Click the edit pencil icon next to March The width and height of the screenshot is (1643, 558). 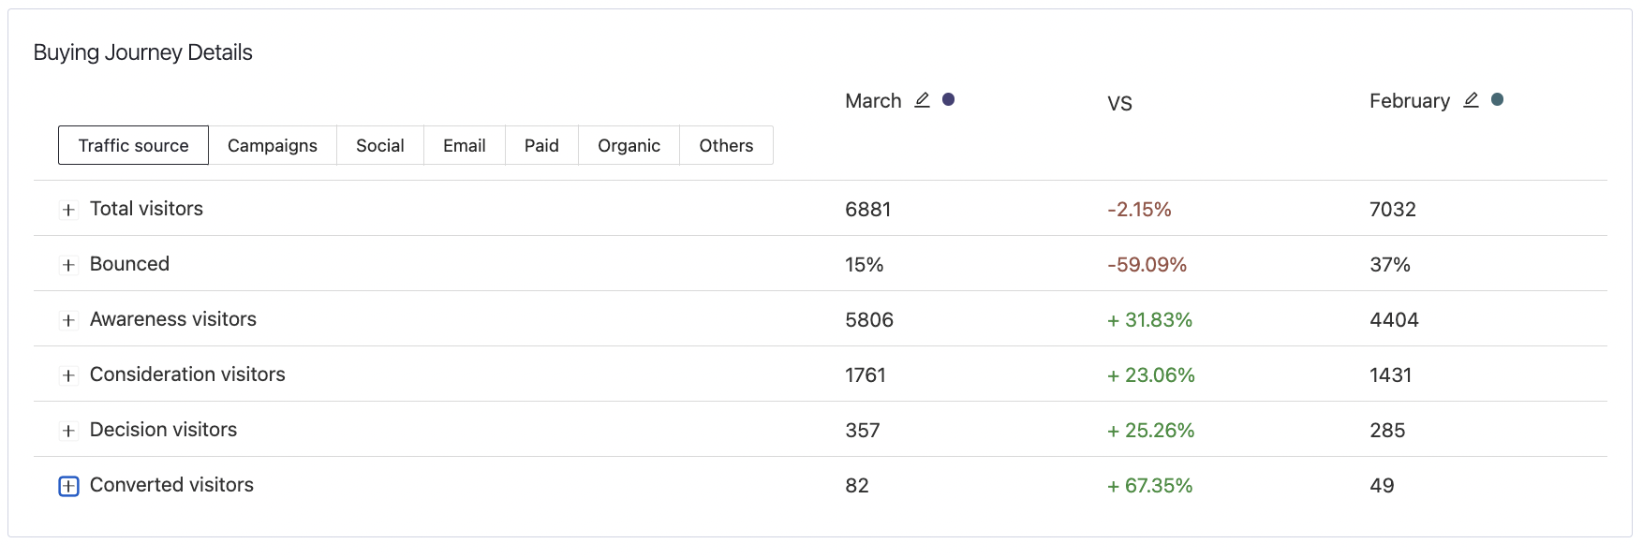click(x=922, y=100)
